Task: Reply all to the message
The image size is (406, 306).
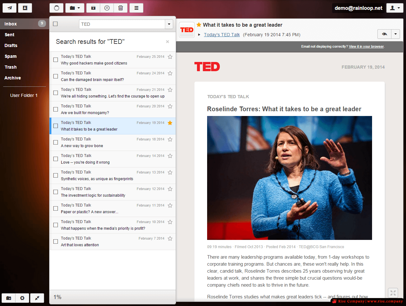Action: click(384, 34)
